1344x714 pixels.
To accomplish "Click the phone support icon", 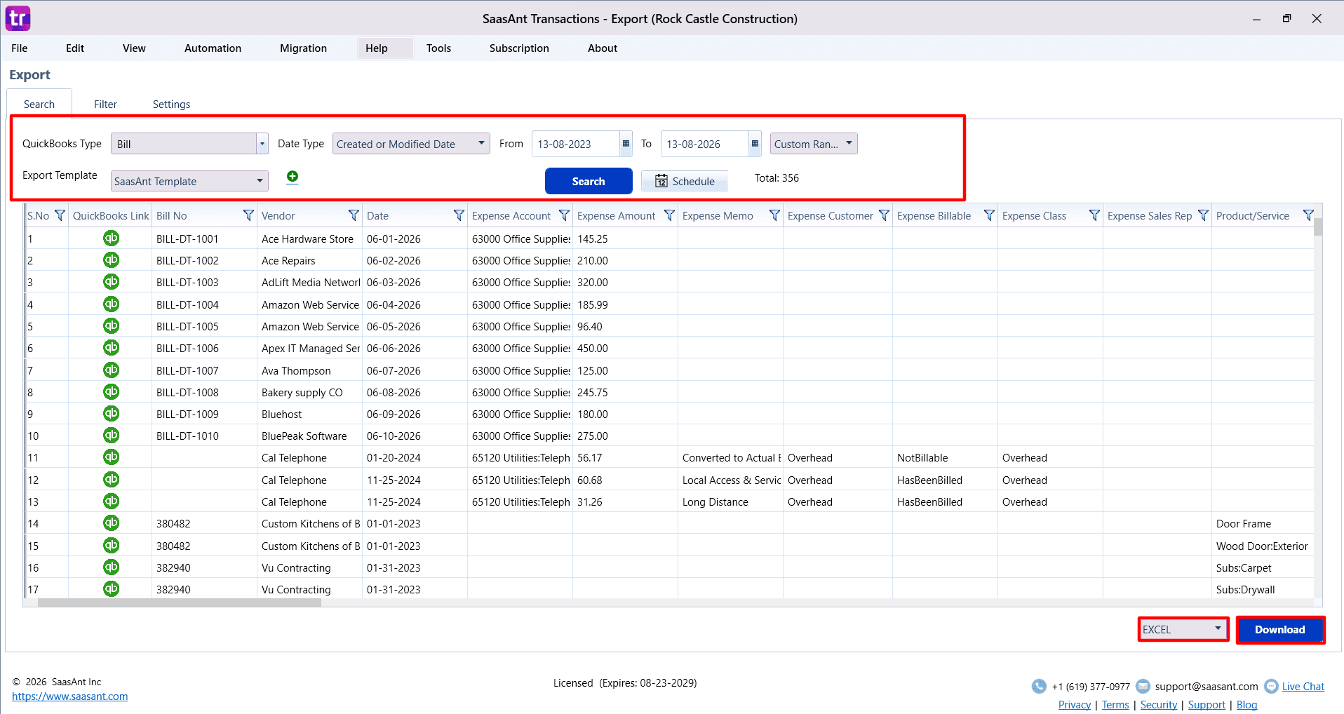I will 1039,686.
